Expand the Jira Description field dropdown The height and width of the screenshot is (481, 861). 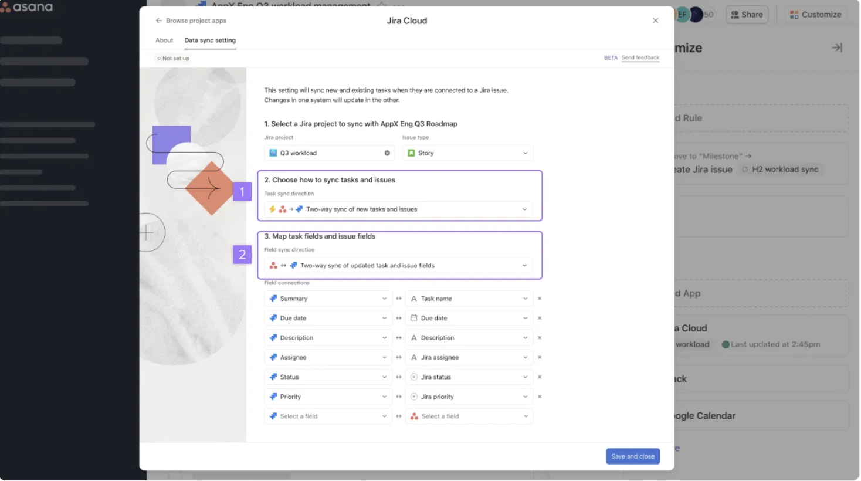point(328,338)
